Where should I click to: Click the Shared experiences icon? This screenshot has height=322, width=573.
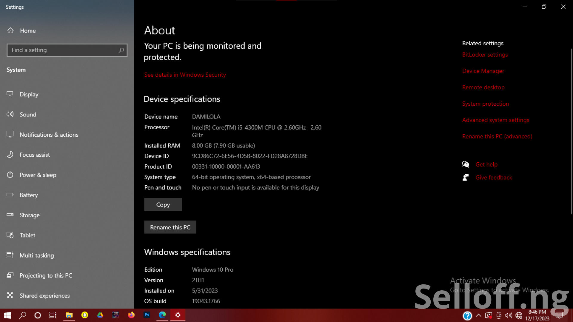click(10, 295)
